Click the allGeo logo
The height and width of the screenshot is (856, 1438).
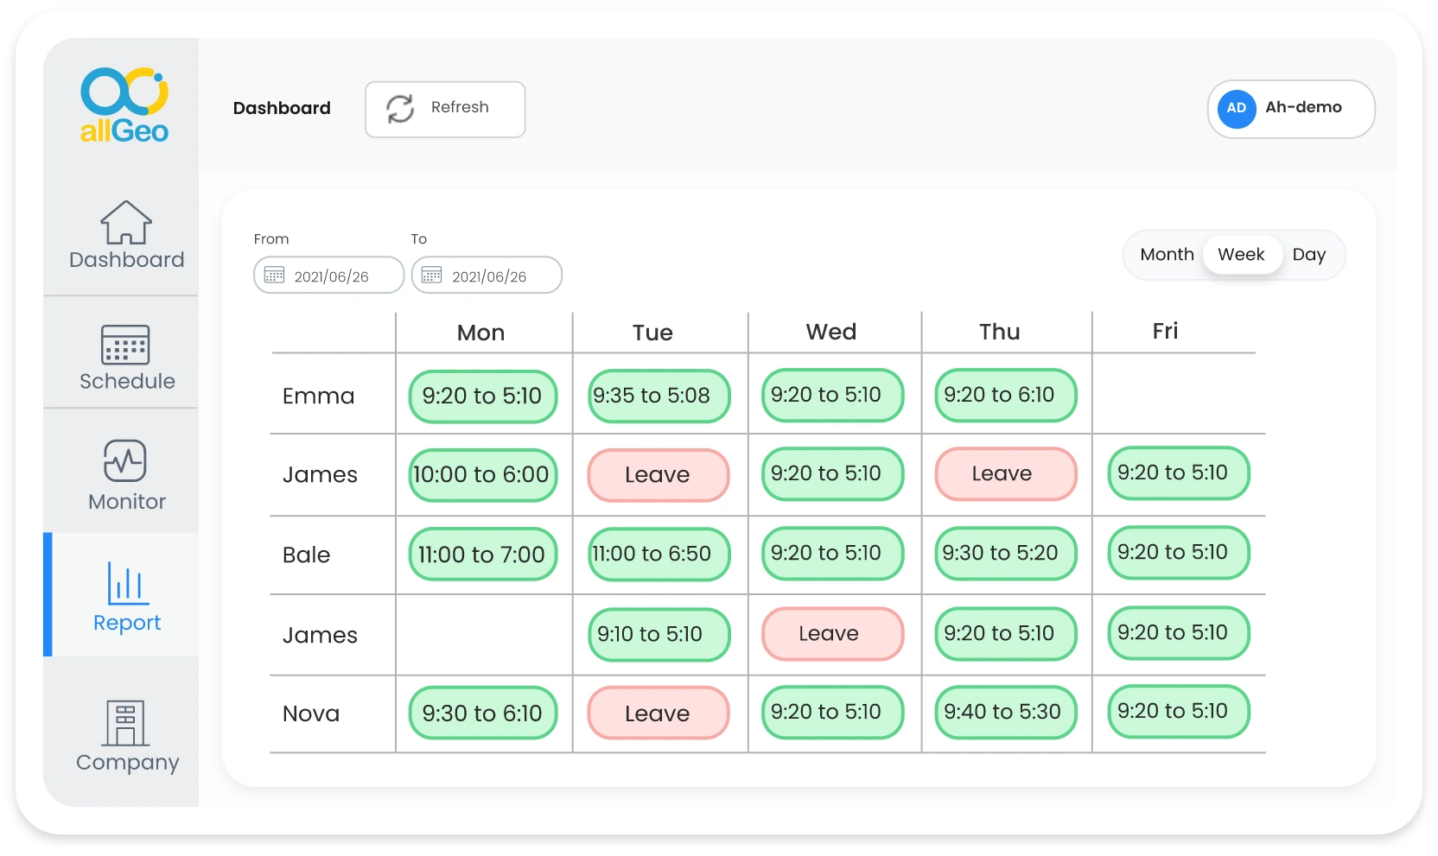point(124,105)
